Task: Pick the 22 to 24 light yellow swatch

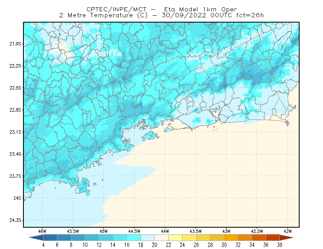Action: coord(175,238)
